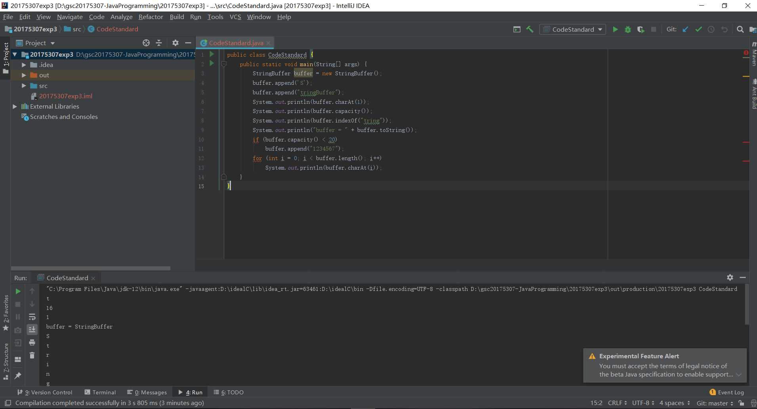The height and width of the screenshot is (409, 757).
Task: Open the Event Log
Action: click(x=727, y=392)
